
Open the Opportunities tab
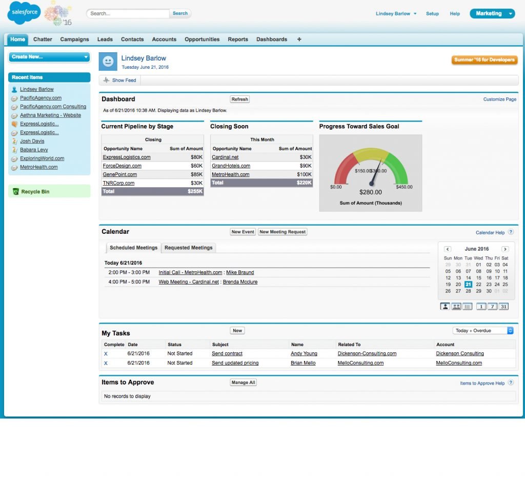[x=202, y=39]
